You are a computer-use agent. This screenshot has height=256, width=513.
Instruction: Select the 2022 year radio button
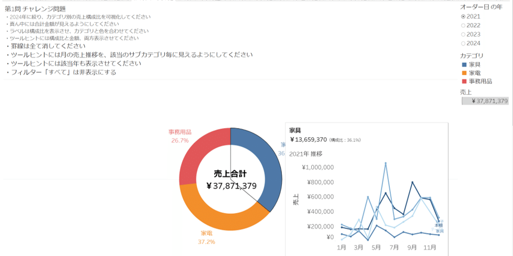click(x=463, y=25)
